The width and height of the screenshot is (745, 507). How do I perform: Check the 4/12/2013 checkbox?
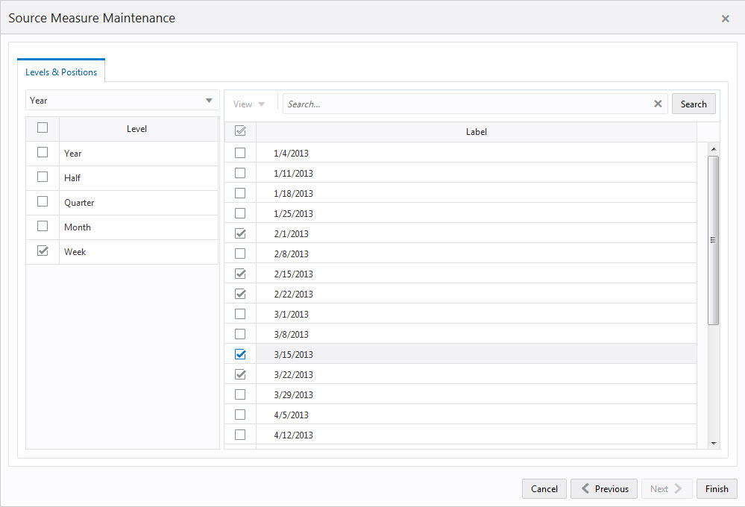coord(240,435)
